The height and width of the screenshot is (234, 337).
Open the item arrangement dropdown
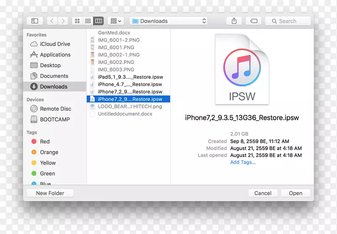[x=115, y=21]
